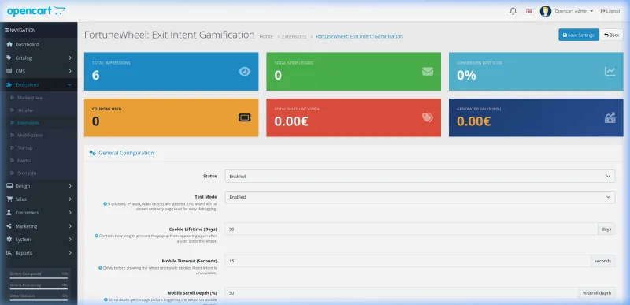
Task: Click the System gear icon
Action: pyautogui.click(x=9, y=240)
